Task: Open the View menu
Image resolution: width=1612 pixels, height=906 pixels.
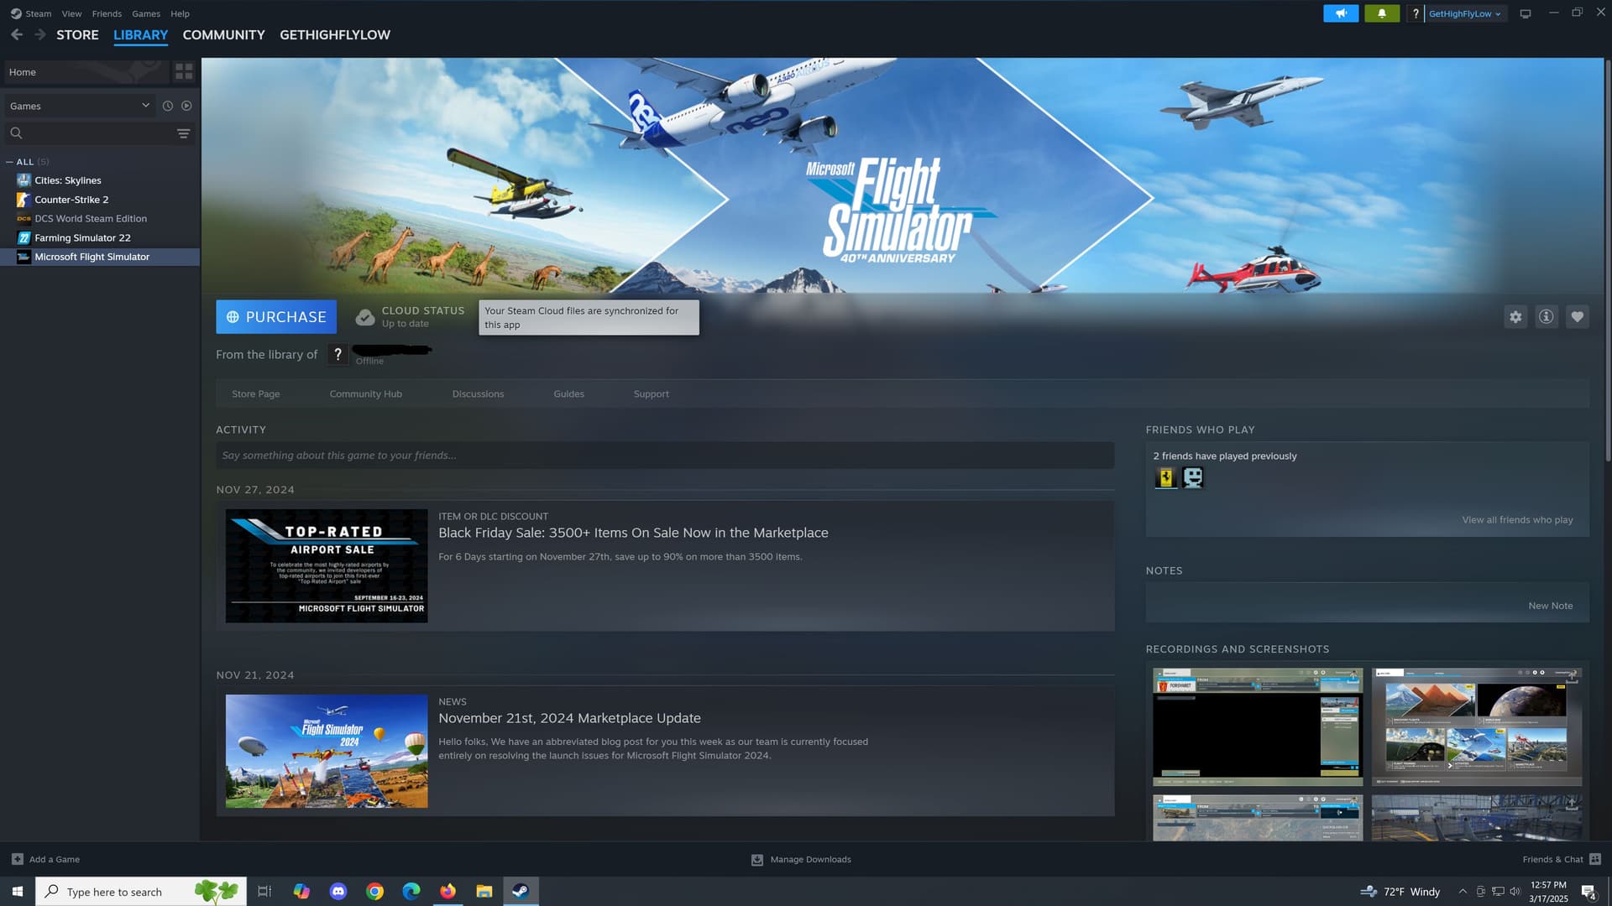Action: (71, 13)
